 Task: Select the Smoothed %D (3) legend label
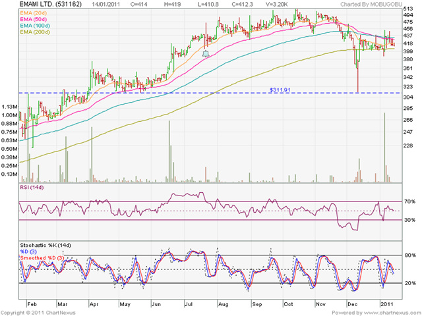pos(42,258)
